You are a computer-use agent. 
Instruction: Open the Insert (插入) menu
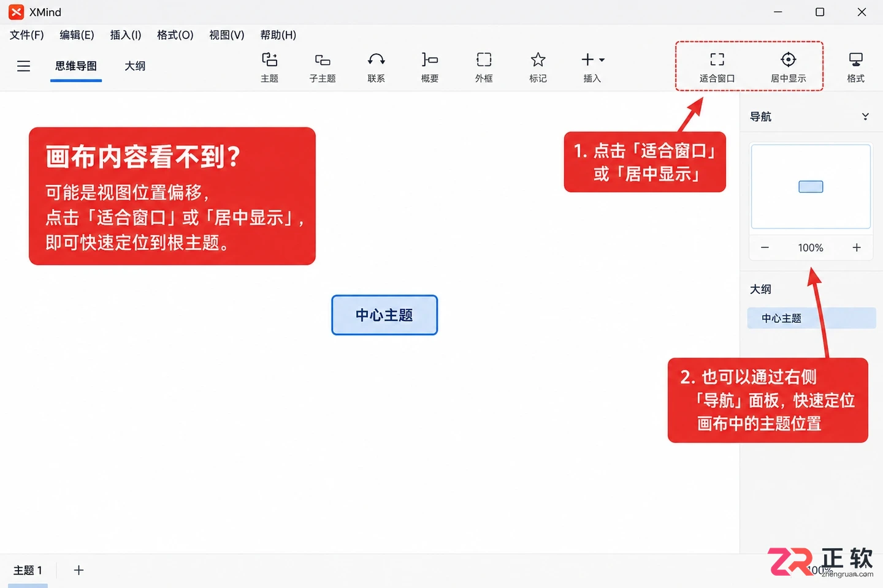[x=126, y=35]
